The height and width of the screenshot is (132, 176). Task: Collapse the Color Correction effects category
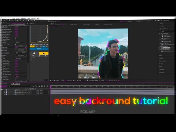pos(159,33)
